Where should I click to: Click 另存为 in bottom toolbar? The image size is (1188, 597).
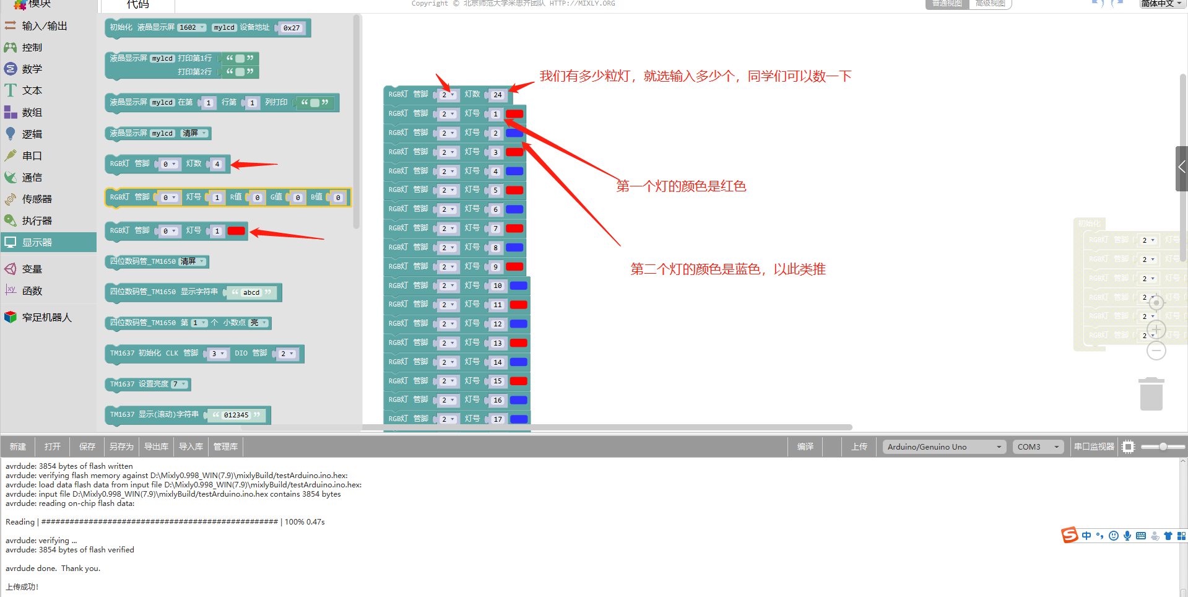pyautogui.click(x=121, y=447)
